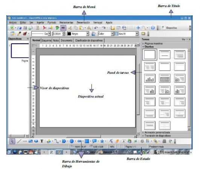Select the Rectangle drawing tool
Image resolution: width=200 pixels, height=169 pixels.
pos(31,141)
